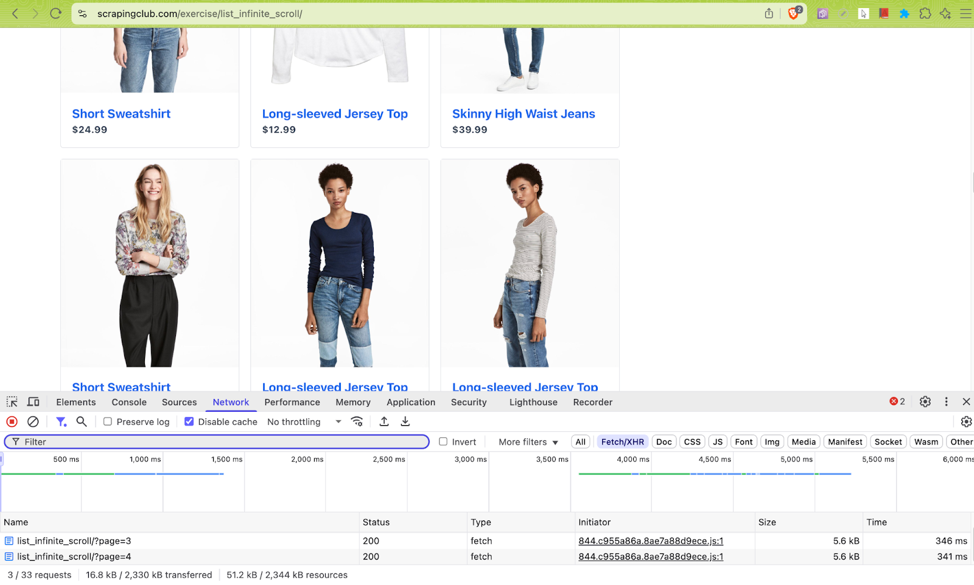This screenshot has width=974, height=585.
Task: Check the Invert filter checkbox
Action: [x=443, y=441]
